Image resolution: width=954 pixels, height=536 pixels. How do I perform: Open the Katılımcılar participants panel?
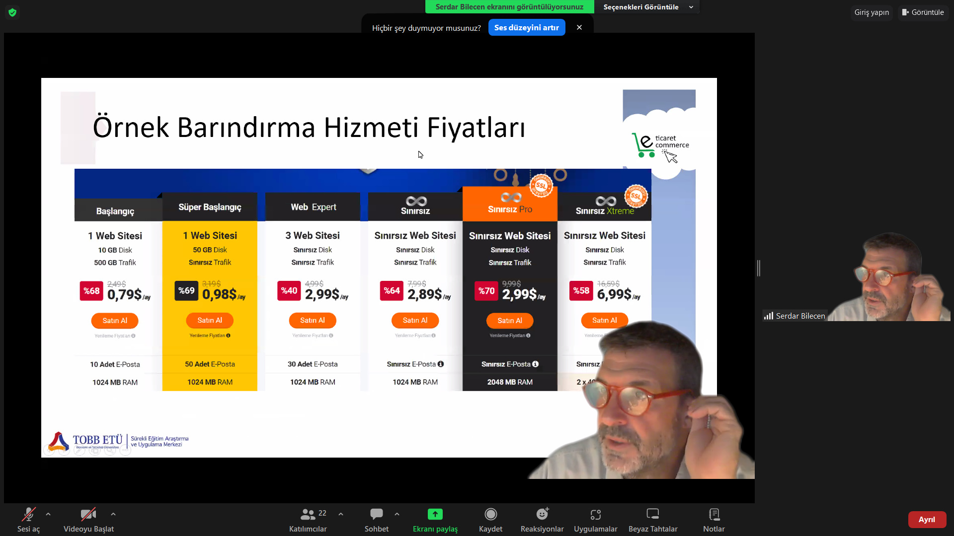(308, 519)
